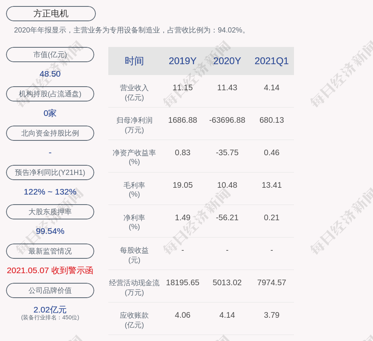
Task: Click the 净利率(%) row label
Action: click(x=134, y=222)
